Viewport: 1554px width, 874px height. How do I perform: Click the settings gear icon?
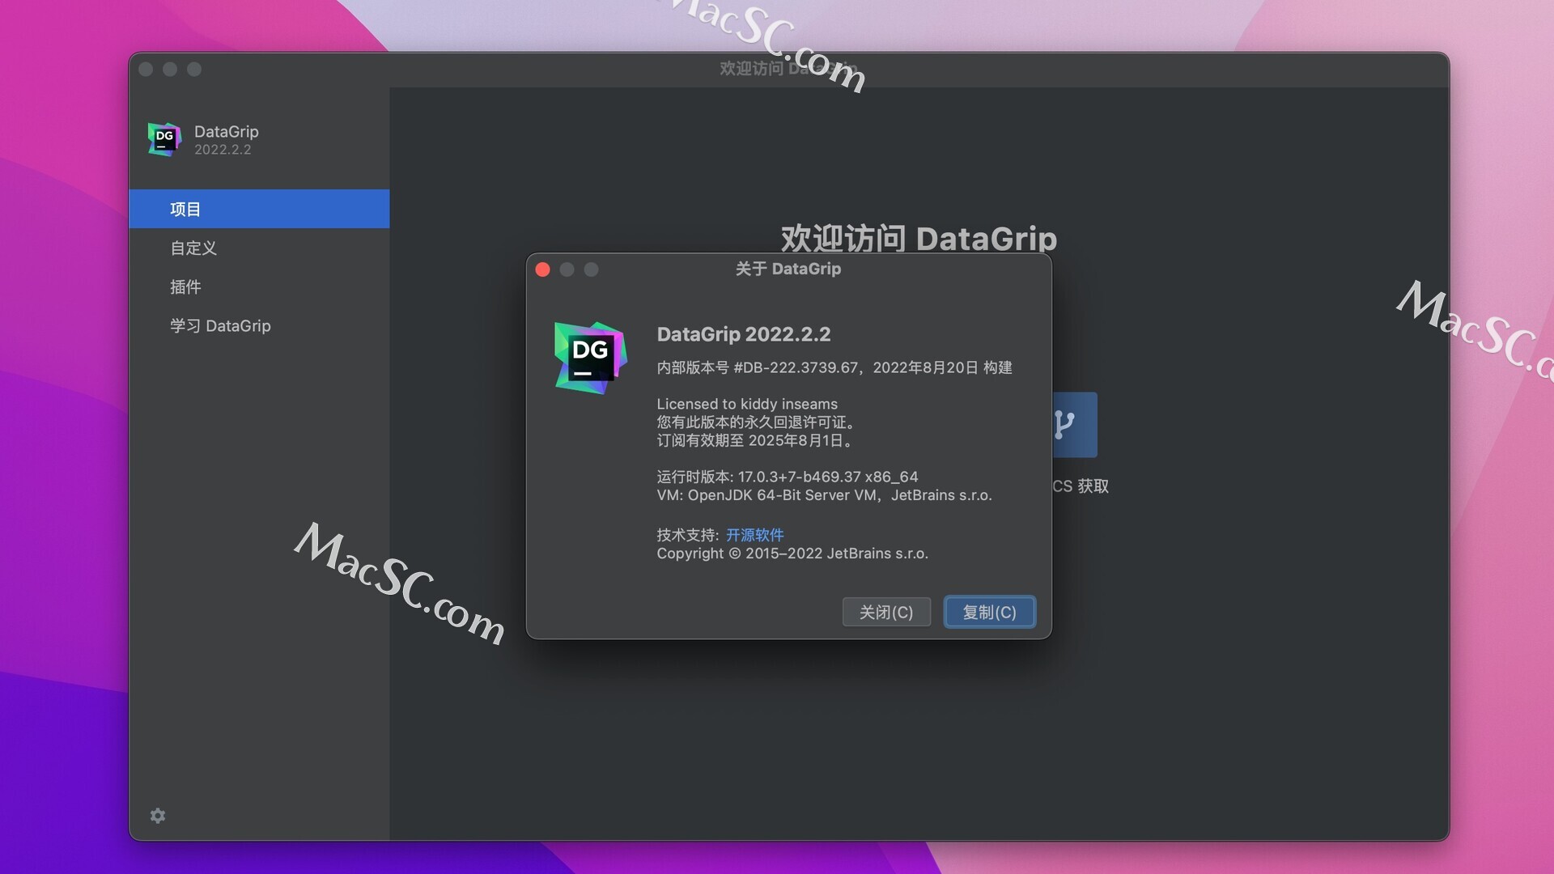coord(158,813)
